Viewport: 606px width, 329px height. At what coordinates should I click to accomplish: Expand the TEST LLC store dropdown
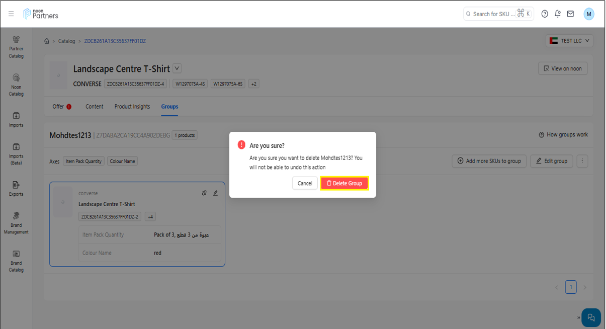tap(569, 41)
